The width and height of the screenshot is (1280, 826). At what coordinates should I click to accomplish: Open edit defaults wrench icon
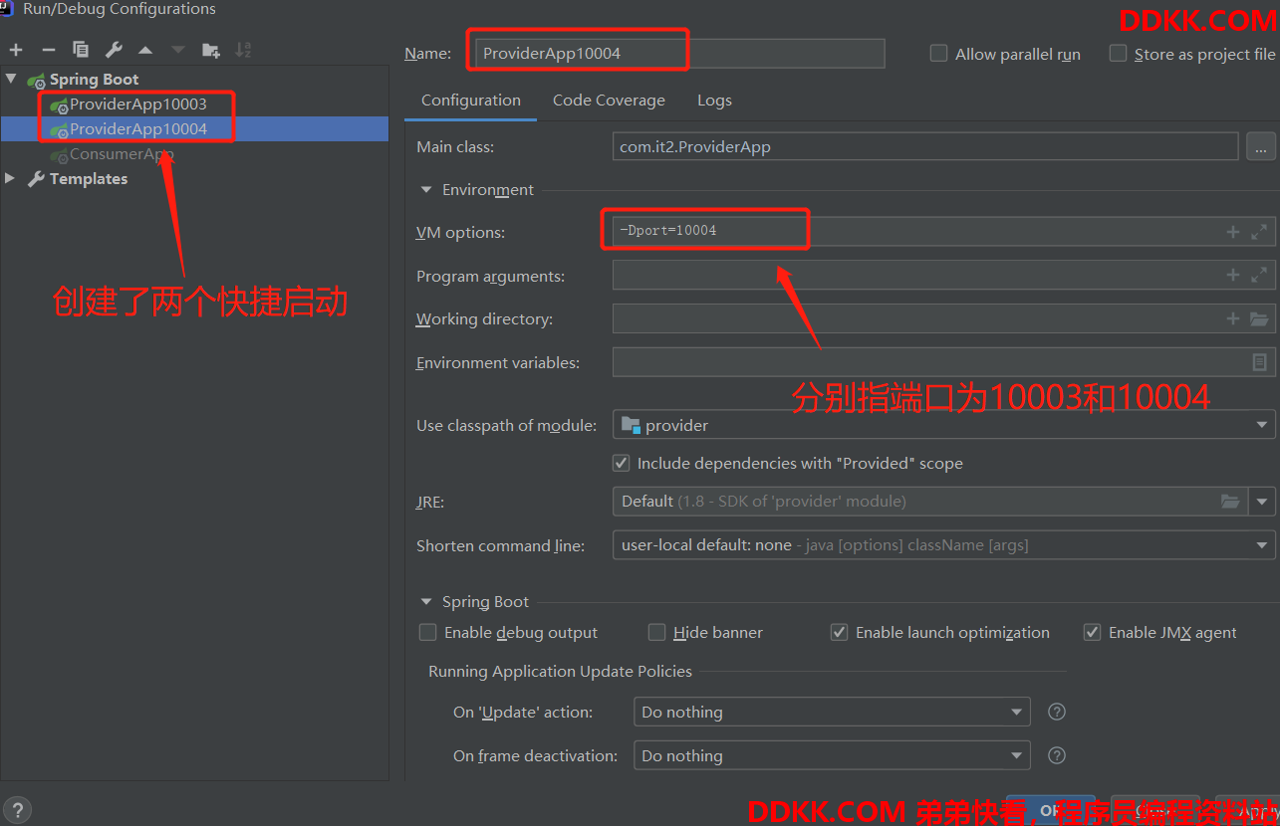114,50
